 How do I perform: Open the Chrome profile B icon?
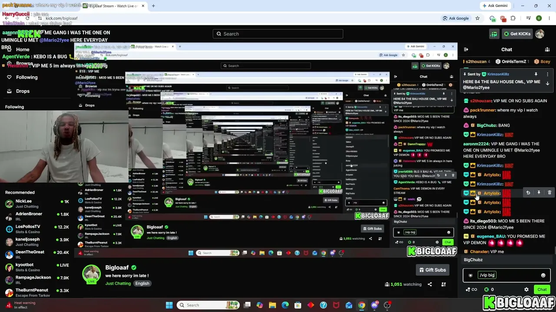[539, 18]
